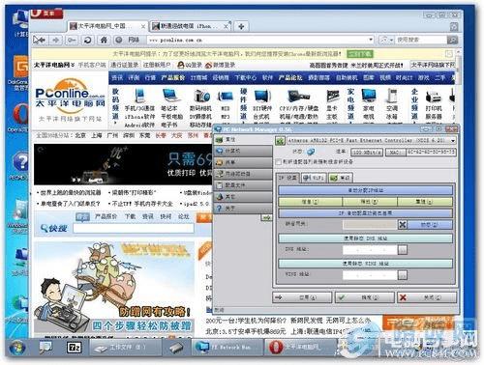Viewport: 484px width, 365px height.
Task: Select 配置文件 in Network Manager sidebar
Action: pyautogui.click(x=243, y=185)
